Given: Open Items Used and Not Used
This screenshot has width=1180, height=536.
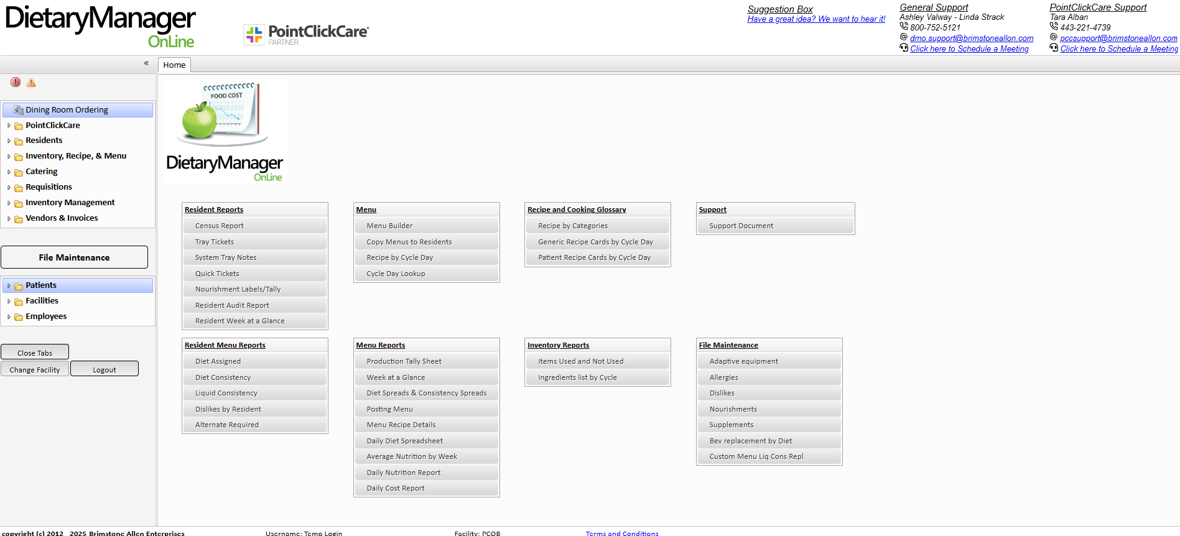Looking at the screenshot, I should tap(598, 361).
